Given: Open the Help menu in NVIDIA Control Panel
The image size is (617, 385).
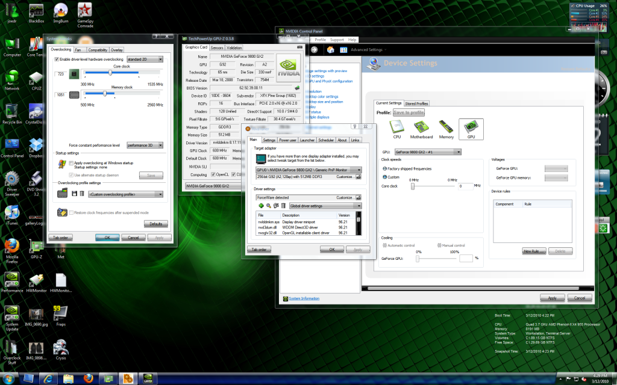Looking at the screenshot, I should coord(352,40).
